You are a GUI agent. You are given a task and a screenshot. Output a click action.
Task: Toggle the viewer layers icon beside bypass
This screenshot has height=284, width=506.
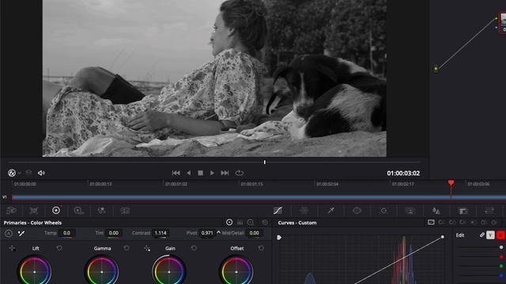point(28,173)
